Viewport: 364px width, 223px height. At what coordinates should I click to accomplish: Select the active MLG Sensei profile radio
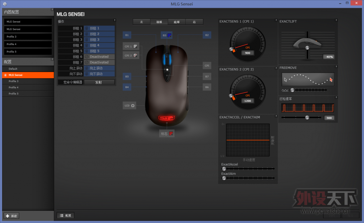[x=5, y=75]
